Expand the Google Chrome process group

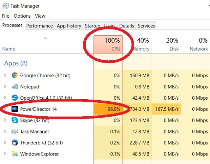tap(5, 75)
